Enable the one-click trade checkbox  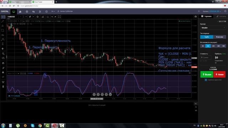click(206, 80)
